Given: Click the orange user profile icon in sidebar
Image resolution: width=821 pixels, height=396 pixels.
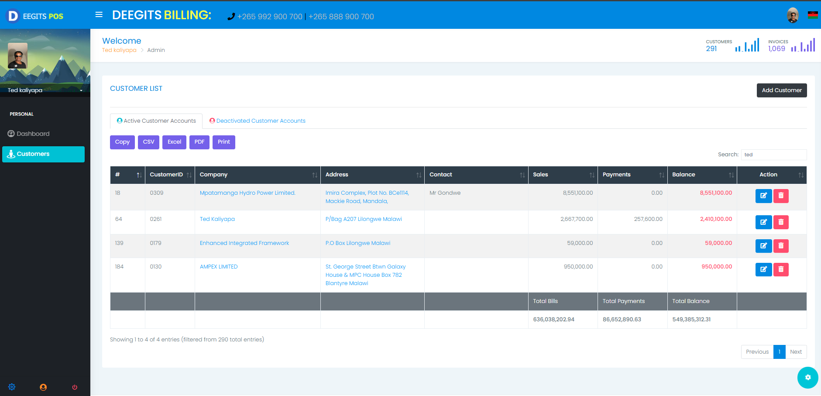Looking at the screenshot, I should [x=43, y=387].
